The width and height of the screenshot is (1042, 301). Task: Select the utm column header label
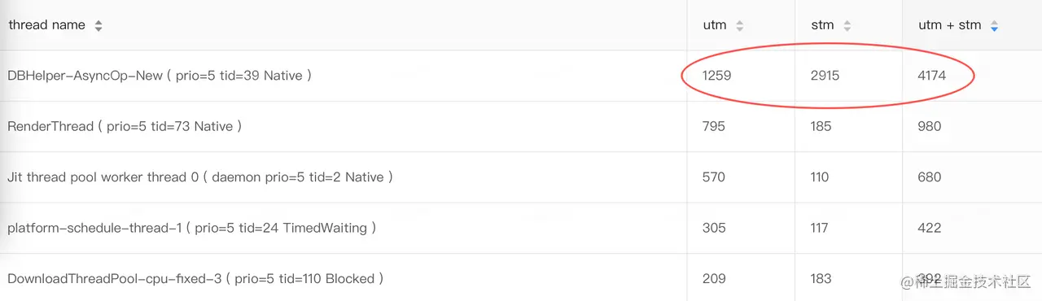tap(715, 25)
